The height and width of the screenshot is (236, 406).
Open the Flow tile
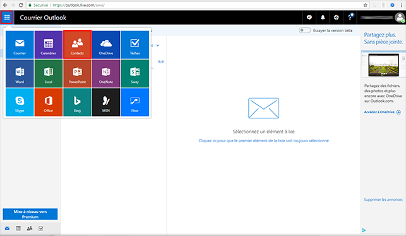click(135, 102)
